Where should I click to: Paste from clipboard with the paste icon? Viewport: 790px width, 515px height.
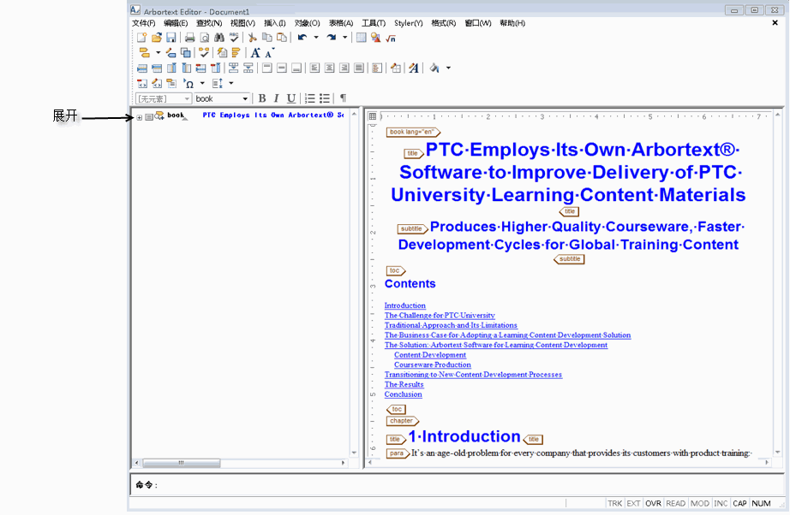(282, 38)
